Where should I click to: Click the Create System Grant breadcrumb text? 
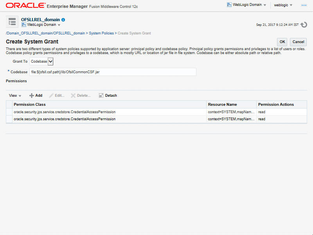click(x=134, y=33)
